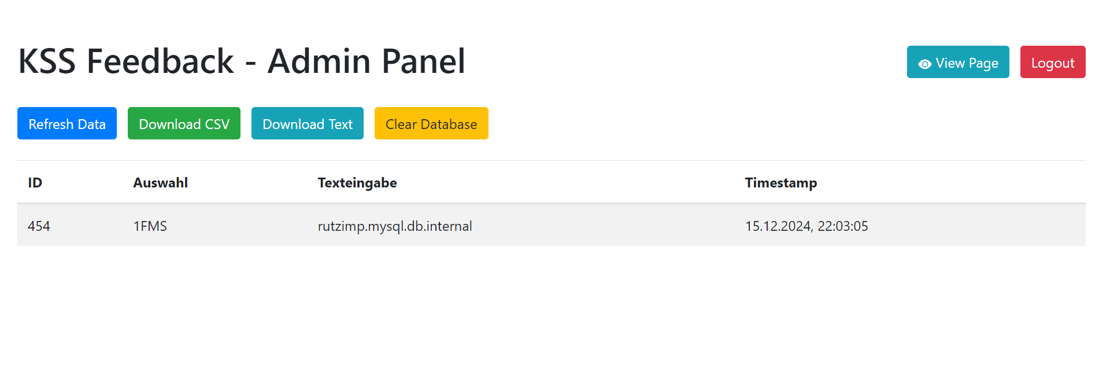Click the Timestamp column header

(781, 183)
